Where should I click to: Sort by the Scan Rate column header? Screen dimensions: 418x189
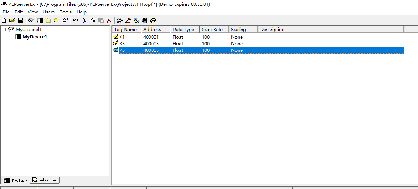[214, 29]
